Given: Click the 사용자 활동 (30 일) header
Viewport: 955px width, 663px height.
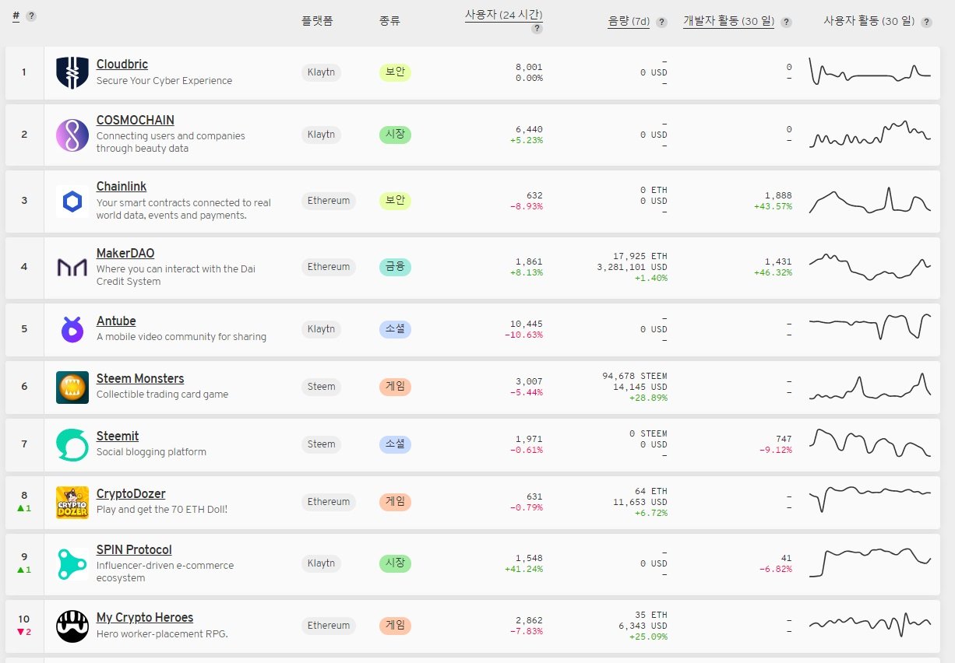Looking at the screenshot, I should click(869, 22).
